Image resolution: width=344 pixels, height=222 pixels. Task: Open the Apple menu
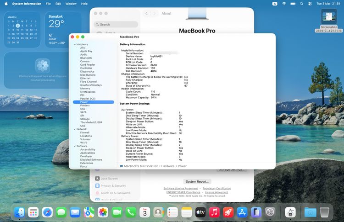click(x=6, y=4)
